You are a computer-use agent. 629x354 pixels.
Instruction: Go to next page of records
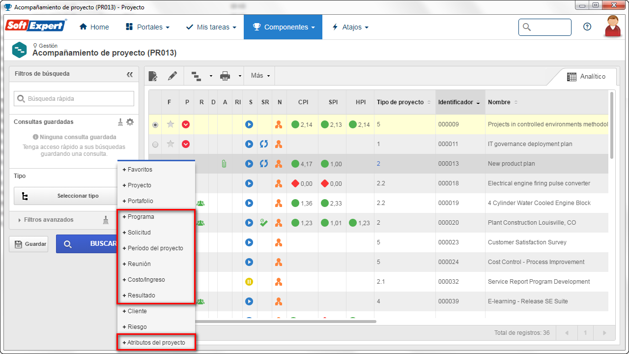click(x=605, y=333)
